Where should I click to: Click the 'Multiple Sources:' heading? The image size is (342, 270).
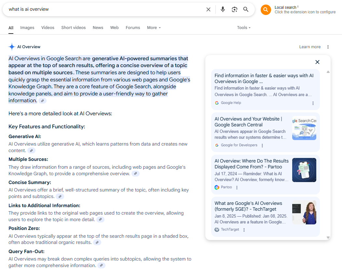[28, 160]
